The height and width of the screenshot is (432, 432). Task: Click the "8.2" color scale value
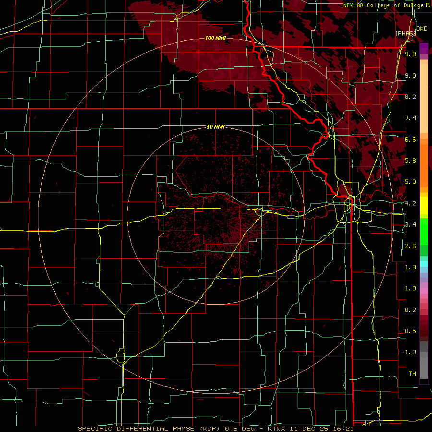[x=410, y=96]
